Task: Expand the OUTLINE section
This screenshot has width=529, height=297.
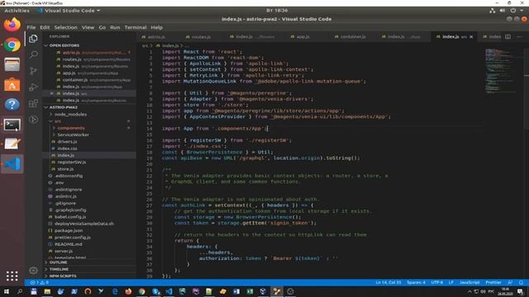Action: pyautogui.click(x=58, y=262)
